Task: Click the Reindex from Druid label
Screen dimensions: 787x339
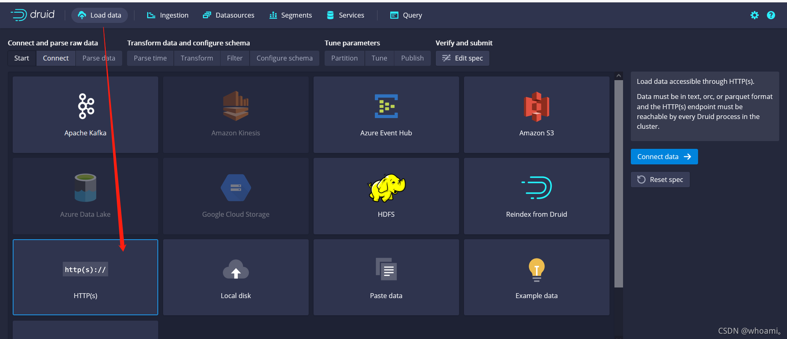Action: pos(537,214)
